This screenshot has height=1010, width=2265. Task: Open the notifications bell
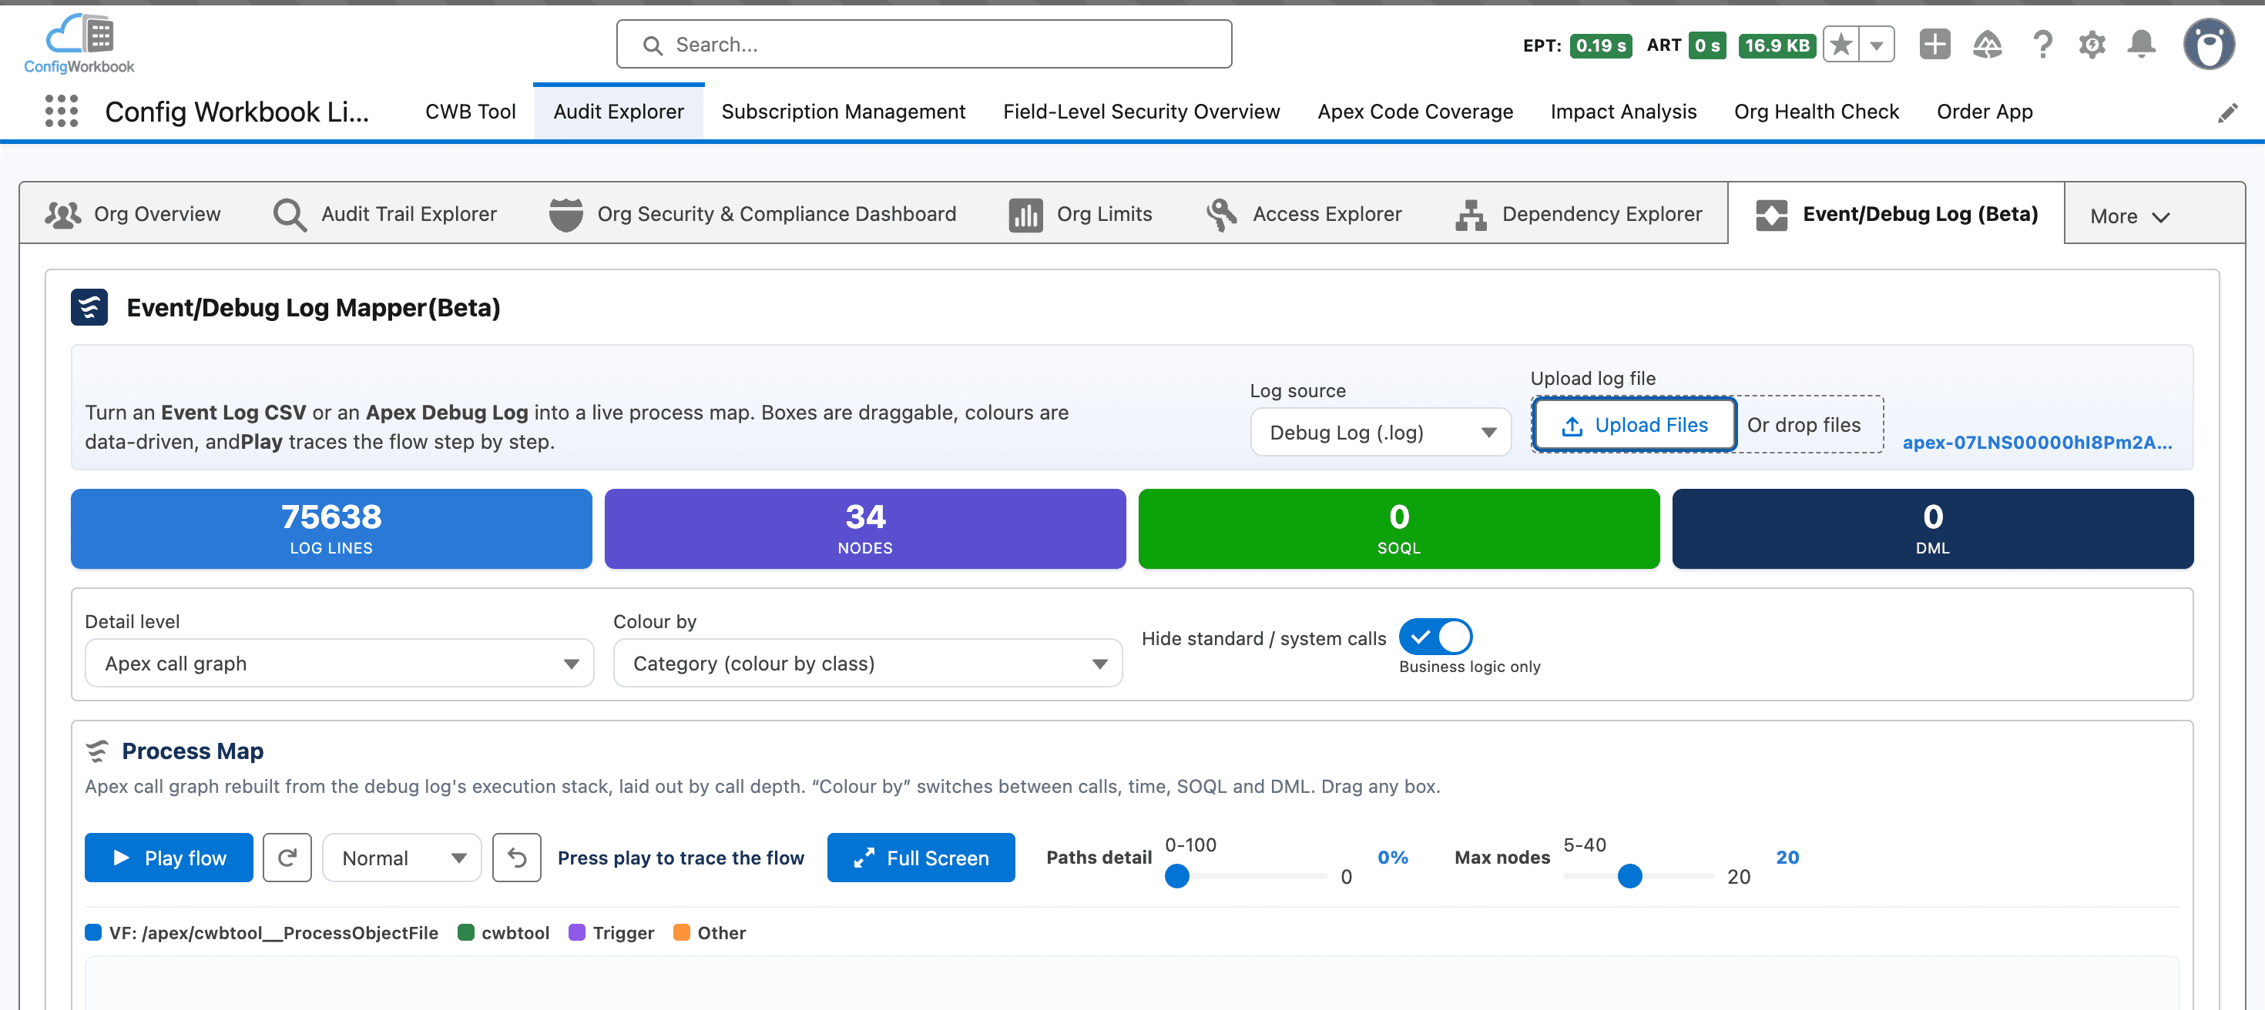(2142, 44)
